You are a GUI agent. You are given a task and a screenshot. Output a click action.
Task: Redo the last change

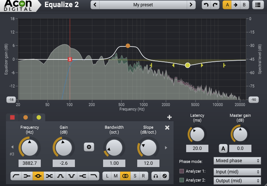point(215,5)
